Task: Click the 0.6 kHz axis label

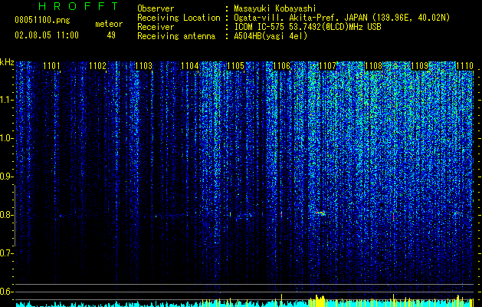Action: (x=7, y=292)
